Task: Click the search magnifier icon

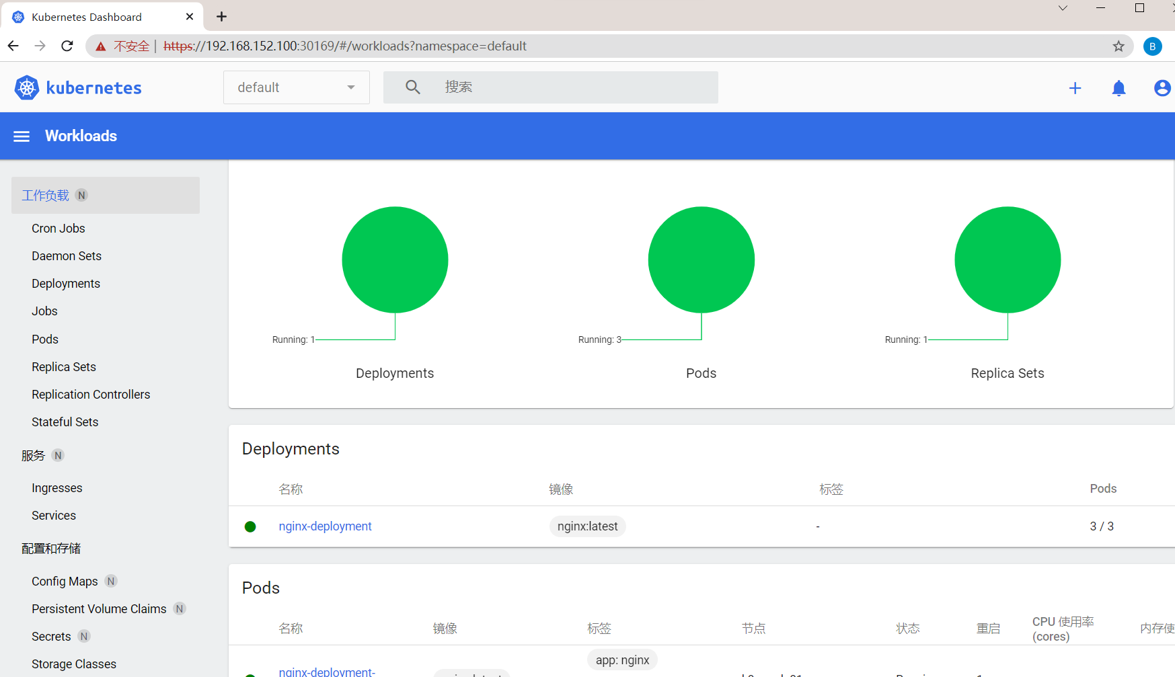Action: (412, 87)
